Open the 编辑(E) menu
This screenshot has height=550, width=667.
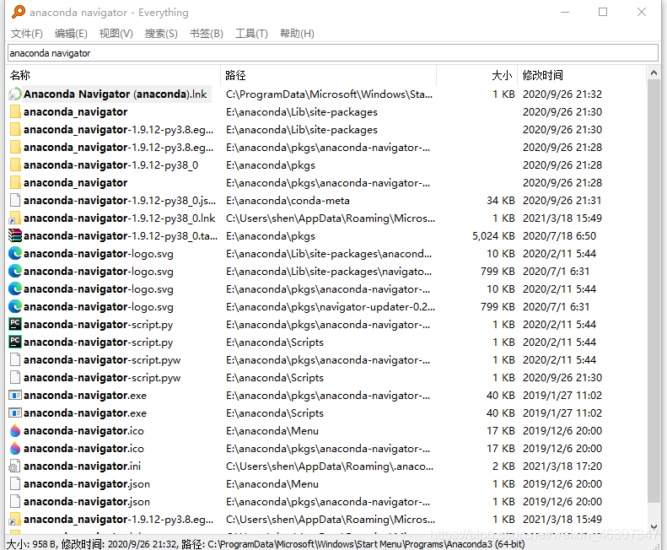pos(71,34)
